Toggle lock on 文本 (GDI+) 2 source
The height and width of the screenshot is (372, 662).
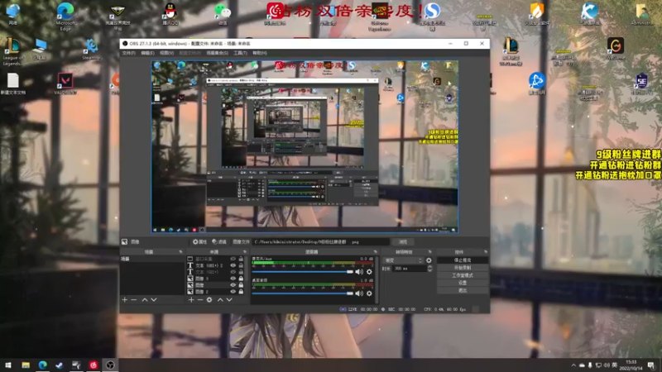241,265
